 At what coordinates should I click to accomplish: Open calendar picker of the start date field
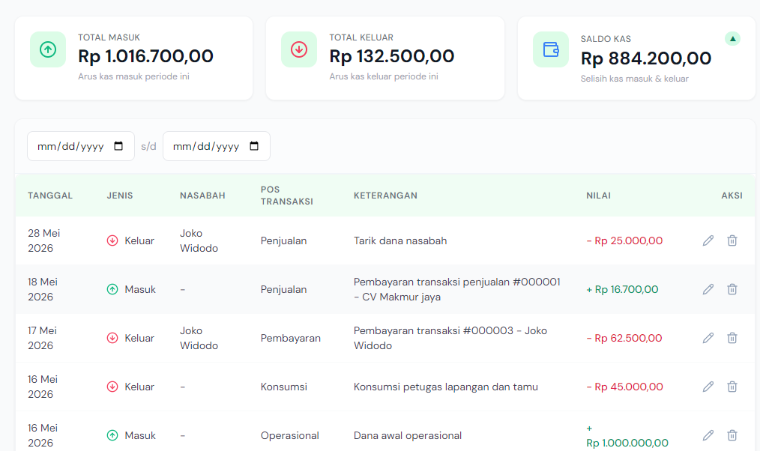coord(118,146)
